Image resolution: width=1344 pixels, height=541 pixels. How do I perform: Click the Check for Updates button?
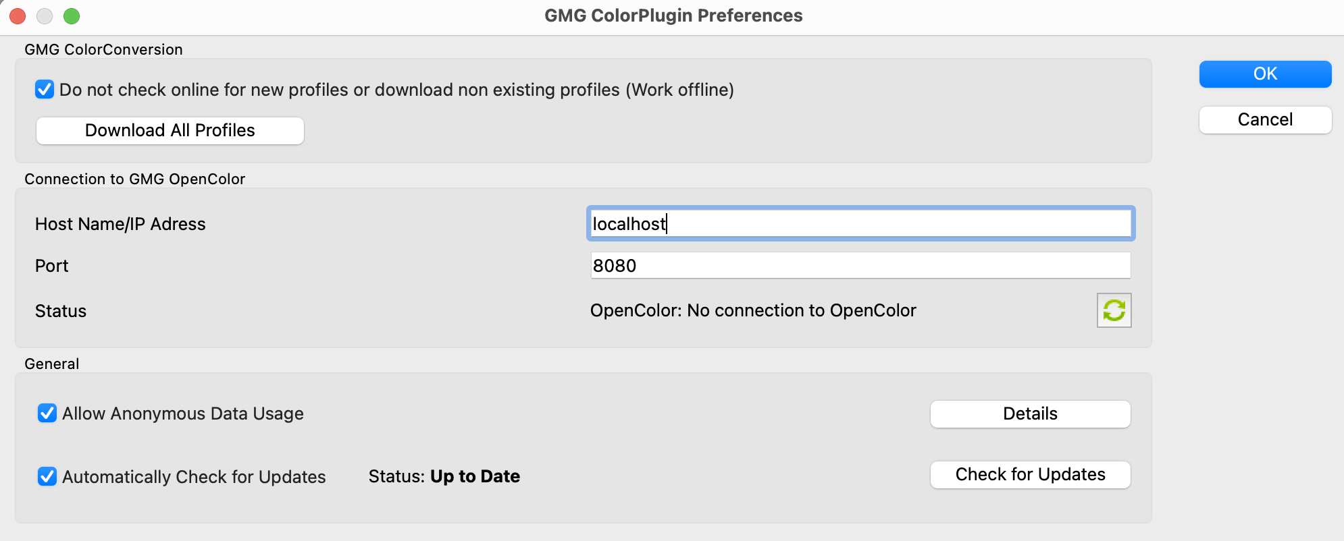pyautogui.click(x=1030, y=474)
